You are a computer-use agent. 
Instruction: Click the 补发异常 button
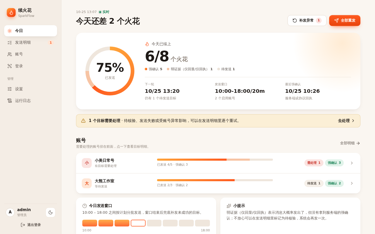pyautogui.click(x=307, y=21)
